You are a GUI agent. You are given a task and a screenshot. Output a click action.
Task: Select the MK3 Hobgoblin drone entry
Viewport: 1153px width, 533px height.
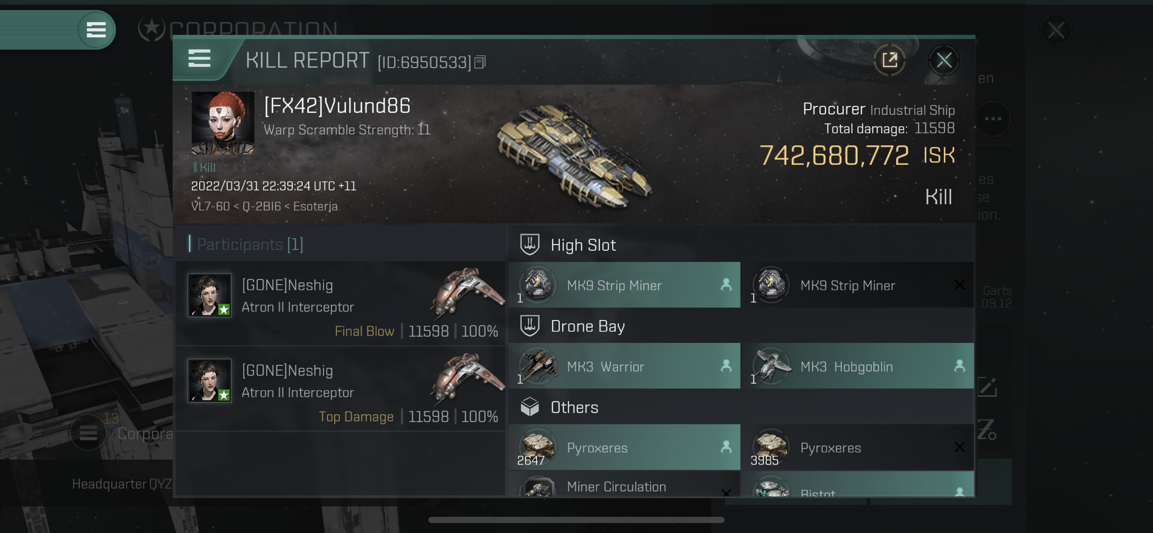pyautogui.click(x=857, y=366)
